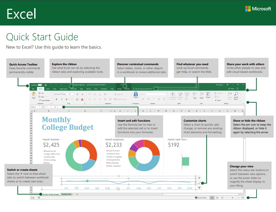
Task: Add a new sheet with the plus button
Action: [x=77, y=195]
